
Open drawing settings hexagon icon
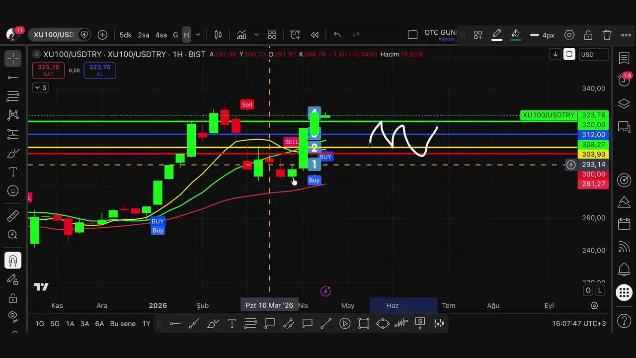pos(569,35)
